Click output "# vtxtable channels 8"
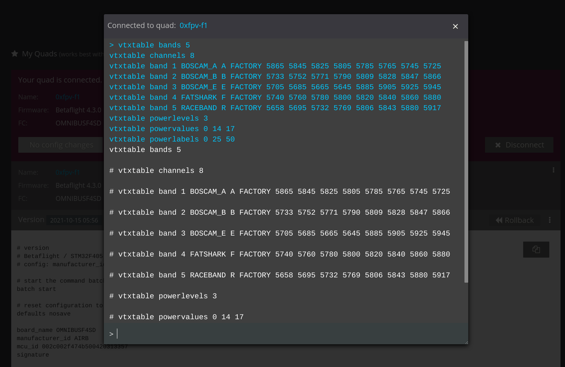565x367 pixels. 156,171
